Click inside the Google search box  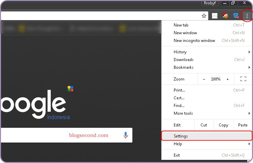point(67,135)
